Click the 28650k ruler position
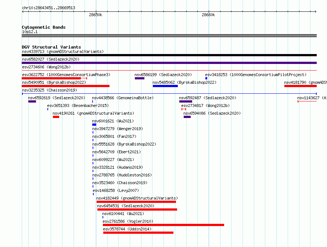This screenshot has height=247, width=327. 96,15
